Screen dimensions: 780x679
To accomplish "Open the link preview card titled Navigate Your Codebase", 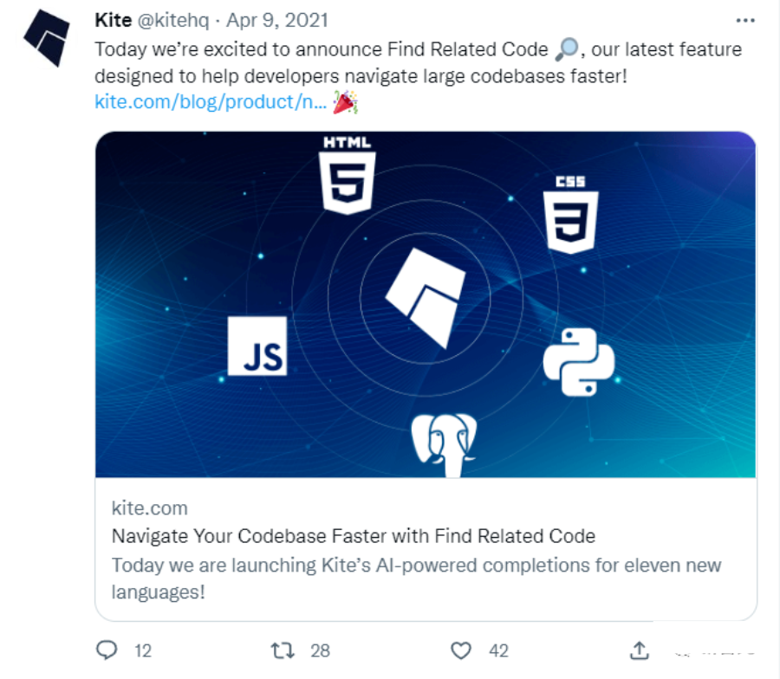I will point(352,537).
